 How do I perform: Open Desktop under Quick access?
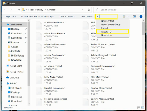coord(15,29)
